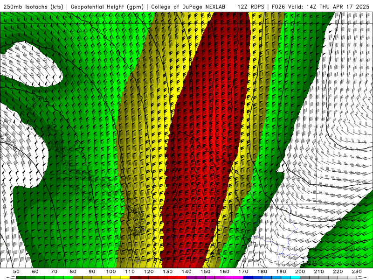Click the '50' color bar label
The height and width of the screenshot is (280, 373).
[x=16, y=272]
